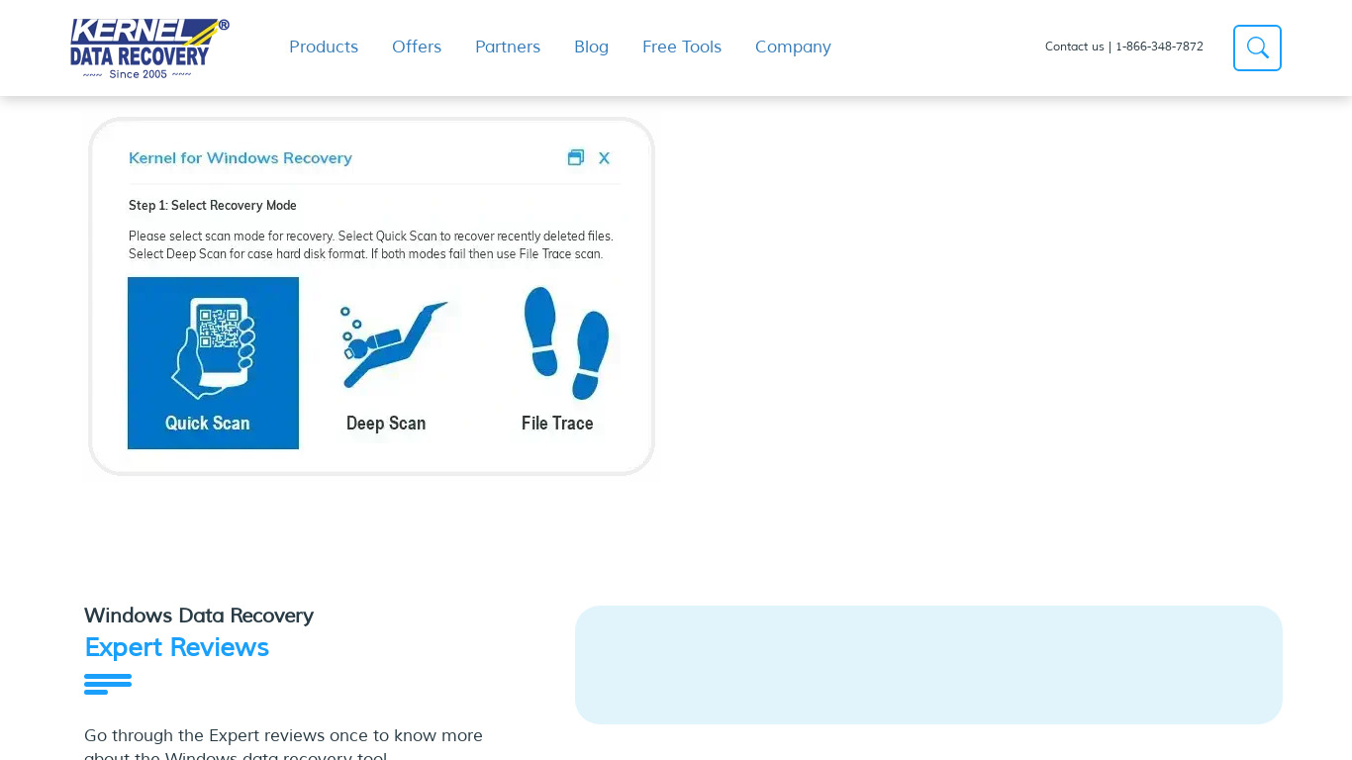Screen dimensions: 1352x760
Task: Click the Windows Data Recovery heading
Action: [199, 616]
